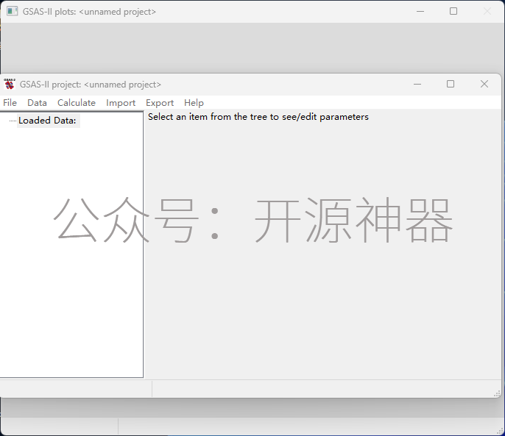The width and height of the screenshot is (505, 436).
Task: Click the GSAS-II plots window icon
Action: coord(13,11)
